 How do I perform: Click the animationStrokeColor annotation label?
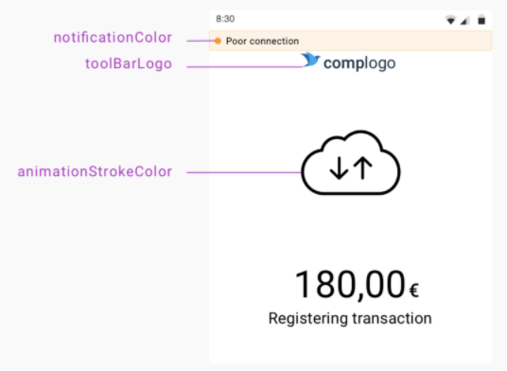(95, 171)
